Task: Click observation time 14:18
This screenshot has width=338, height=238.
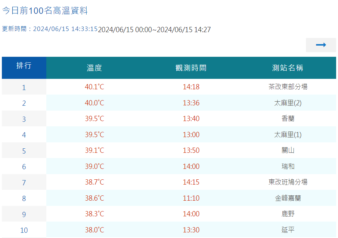Action: point(191,87)
